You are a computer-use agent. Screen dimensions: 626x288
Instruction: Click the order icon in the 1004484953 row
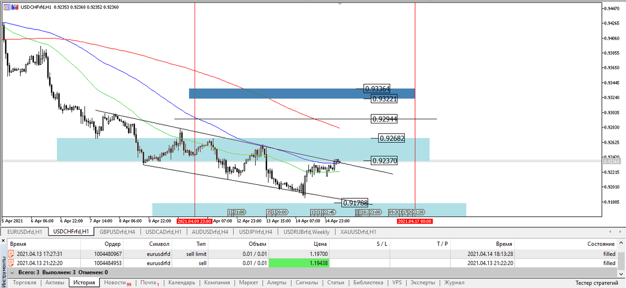[11, 263]
